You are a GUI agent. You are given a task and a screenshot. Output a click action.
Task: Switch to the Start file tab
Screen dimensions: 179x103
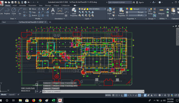4,22
